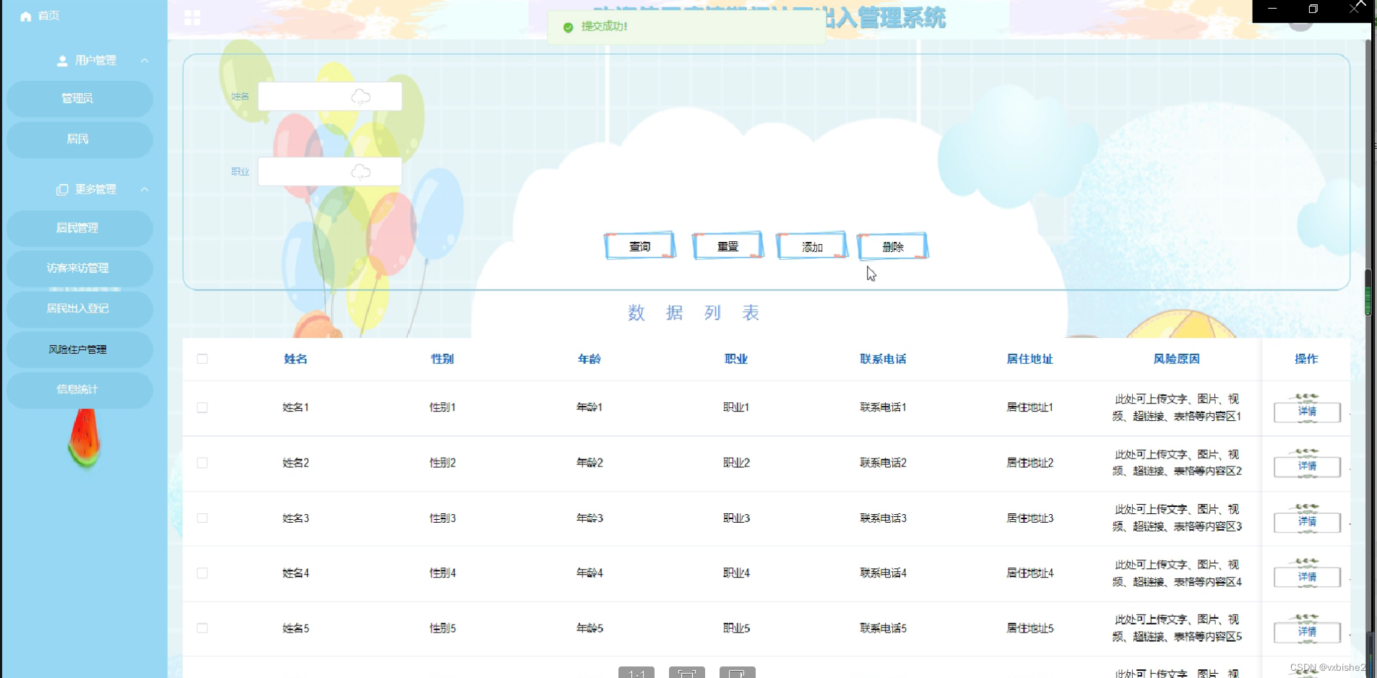Screen dimensions: 1377x678
Task: Collapse the 更多管理 menu section
Action: (x=144, y=189)
